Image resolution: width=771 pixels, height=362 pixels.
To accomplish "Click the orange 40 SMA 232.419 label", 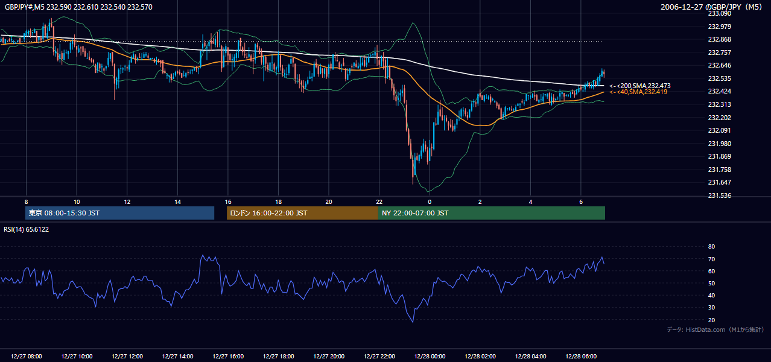I will pyautogui.click(x=638, y=92).
